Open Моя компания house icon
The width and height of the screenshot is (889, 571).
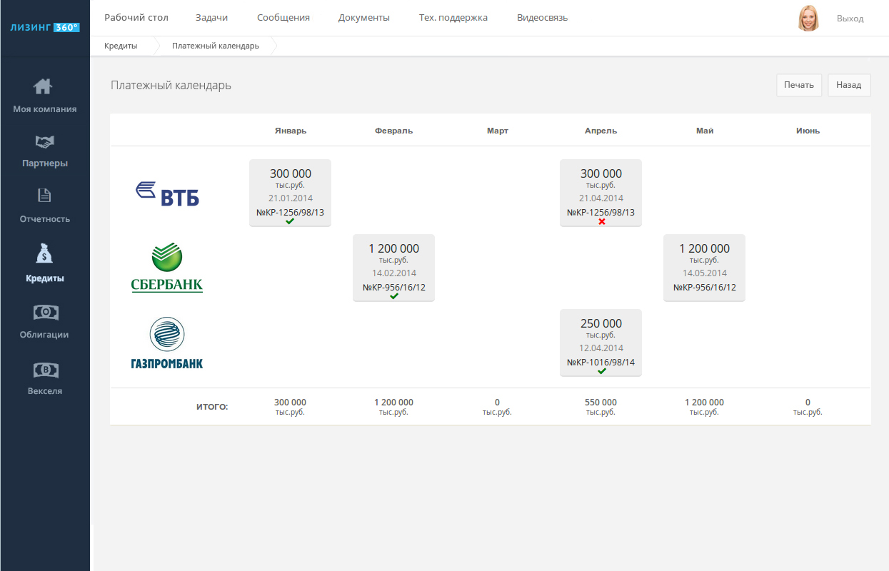(44, 86)
